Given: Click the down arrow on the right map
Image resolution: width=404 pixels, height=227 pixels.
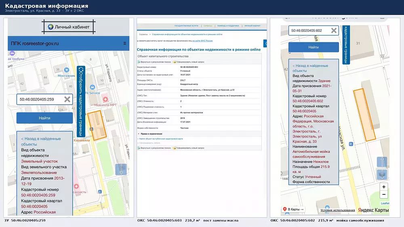Looking at the screenshot, I should coord(382,174).
